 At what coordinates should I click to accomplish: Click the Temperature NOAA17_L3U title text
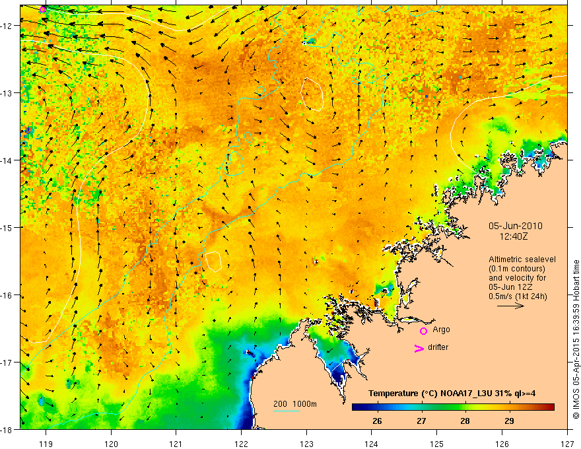point(452,394)
